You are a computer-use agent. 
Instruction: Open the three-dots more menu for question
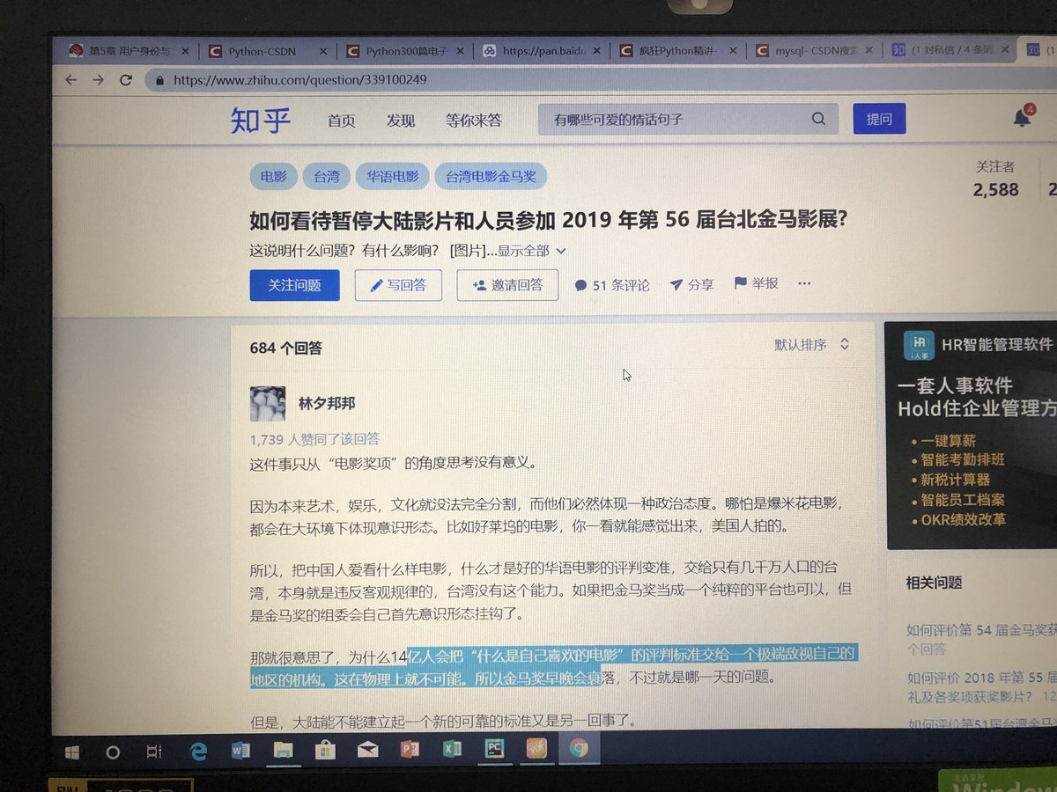pos(803,283)
